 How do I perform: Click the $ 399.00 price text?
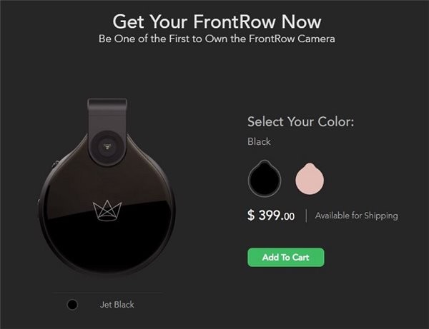coord(271,216)
